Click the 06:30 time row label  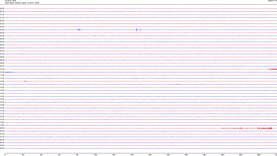pyautogui.click(x=2, y=48)
